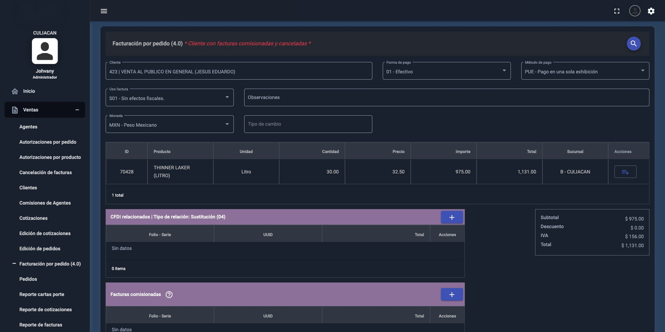This screenshot has width=665, height=332.
Task: Open the help icon beside Facturas comisionadas
Action: [x=169, y=295]
